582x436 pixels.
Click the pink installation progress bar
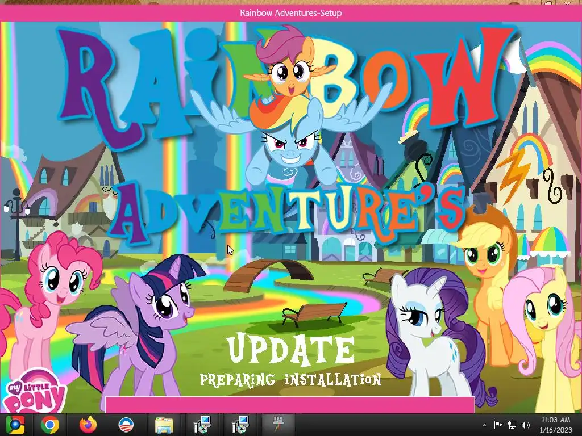290,405
